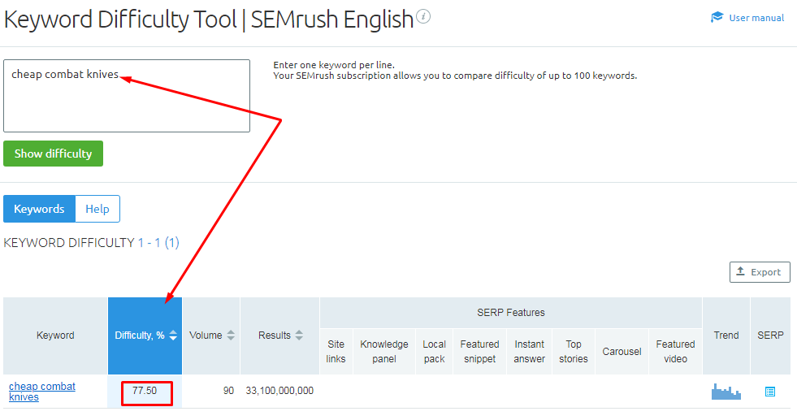This screenshot has width=797, height=420.
Task: Open the User manual link
Action: tap(756, 18)
